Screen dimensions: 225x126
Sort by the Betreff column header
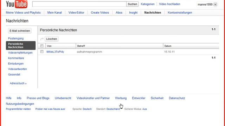pos(120,46)
